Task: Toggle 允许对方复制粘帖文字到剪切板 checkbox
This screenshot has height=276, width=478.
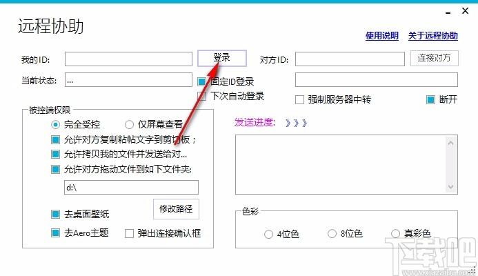Action: (x=55, y=139)
